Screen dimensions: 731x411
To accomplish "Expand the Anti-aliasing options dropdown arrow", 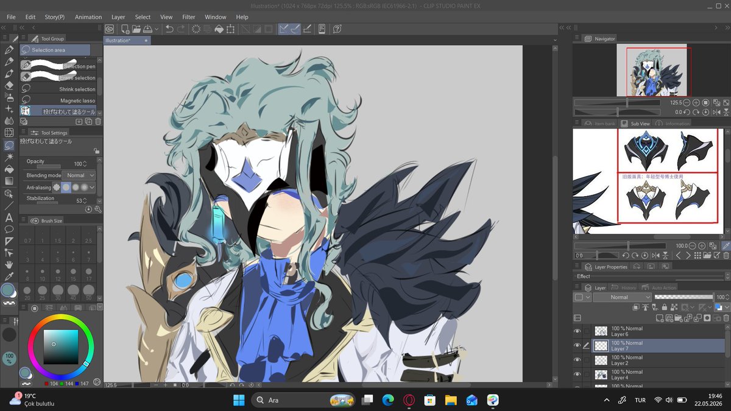I will [92, 187].
